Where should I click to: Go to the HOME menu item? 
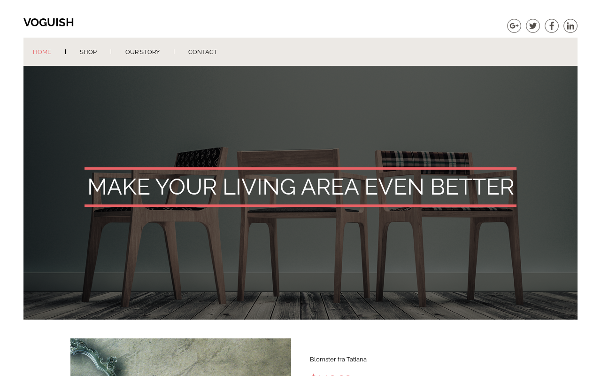pos(42,52)
